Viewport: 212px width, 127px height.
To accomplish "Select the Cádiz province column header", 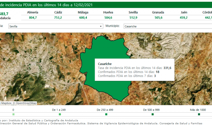I will click(58, 12).
